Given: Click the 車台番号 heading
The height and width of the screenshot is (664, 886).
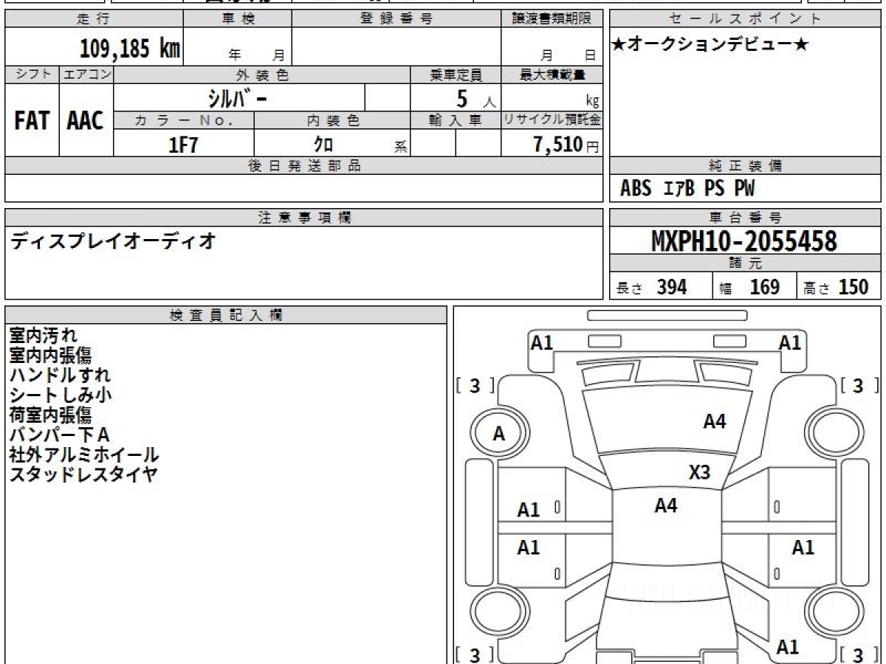Looking at the screenshot, I should pos(745,218).
